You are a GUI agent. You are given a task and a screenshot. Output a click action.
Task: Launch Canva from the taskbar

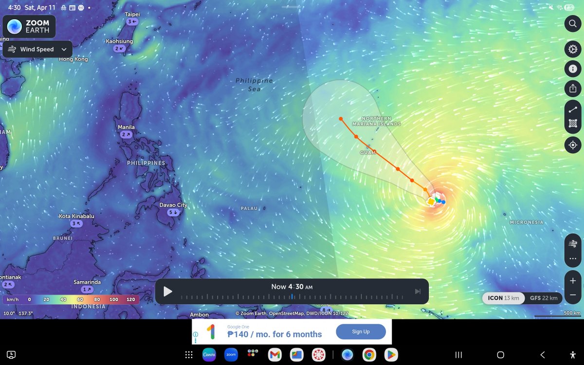(x=209, y=355)
